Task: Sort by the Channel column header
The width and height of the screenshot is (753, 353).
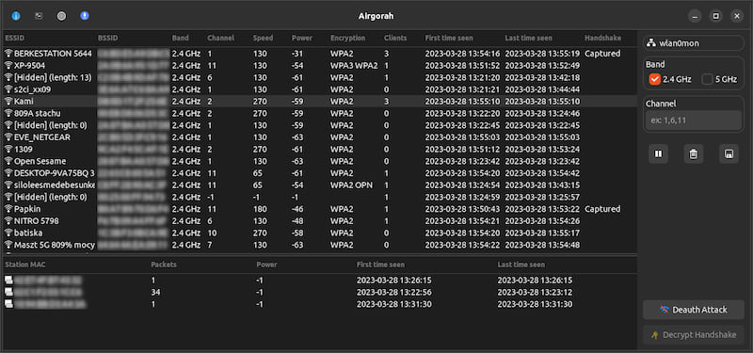Action: [x=220, y=38]
